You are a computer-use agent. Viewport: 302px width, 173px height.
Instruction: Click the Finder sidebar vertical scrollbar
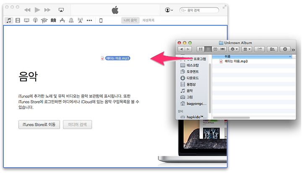pyautogui.click(x=210, y=88)
